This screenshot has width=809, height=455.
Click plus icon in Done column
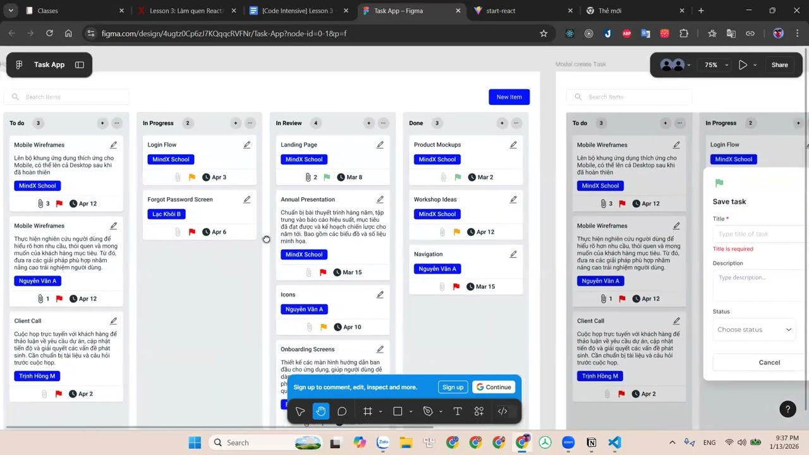502,123
